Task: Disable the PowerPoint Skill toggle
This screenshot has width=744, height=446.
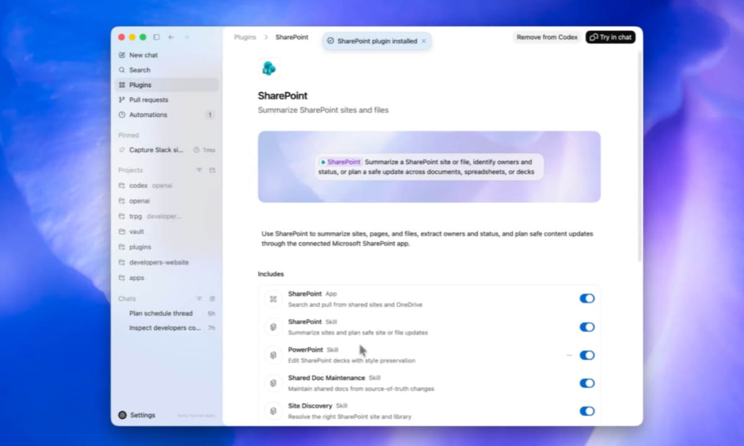Action: [x=587, y=355]
